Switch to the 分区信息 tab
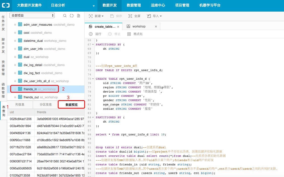 46,105
